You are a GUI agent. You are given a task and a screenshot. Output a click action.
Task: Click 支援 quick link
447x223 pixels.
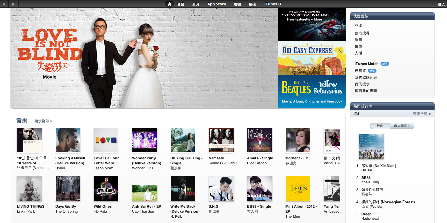358,53
